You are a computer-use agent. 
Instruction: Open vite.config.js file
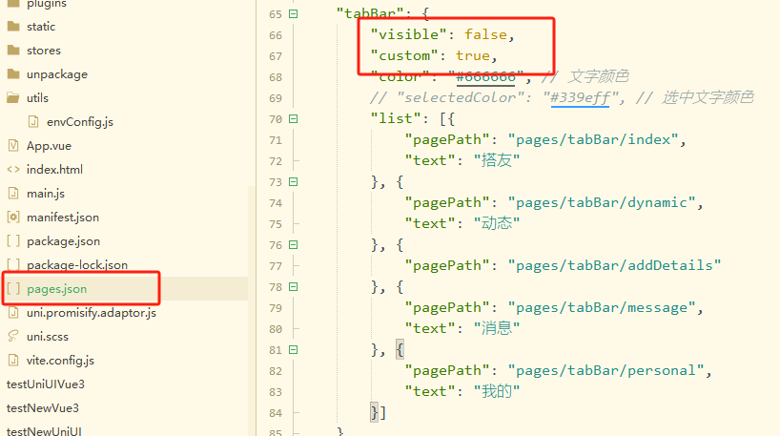(x=60, y=361)
